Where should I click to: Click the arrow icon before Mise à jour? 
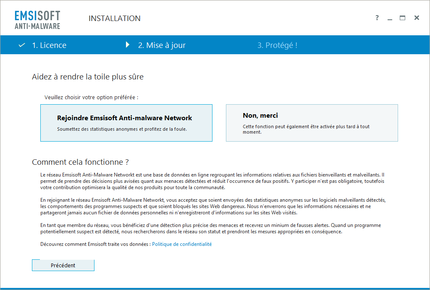128,45
